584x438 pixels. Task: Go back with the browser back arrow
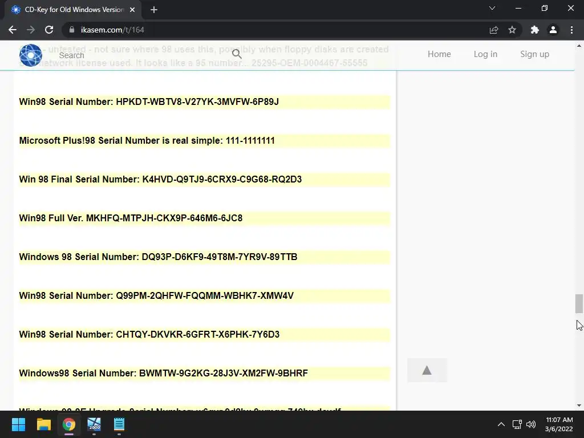click(13, 30)
